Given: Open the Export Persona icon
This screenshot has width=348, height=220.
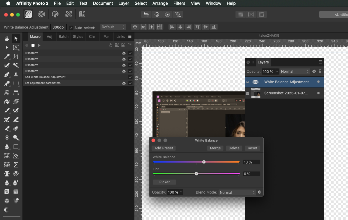Looking at the screenshot, I should [82, 14].
